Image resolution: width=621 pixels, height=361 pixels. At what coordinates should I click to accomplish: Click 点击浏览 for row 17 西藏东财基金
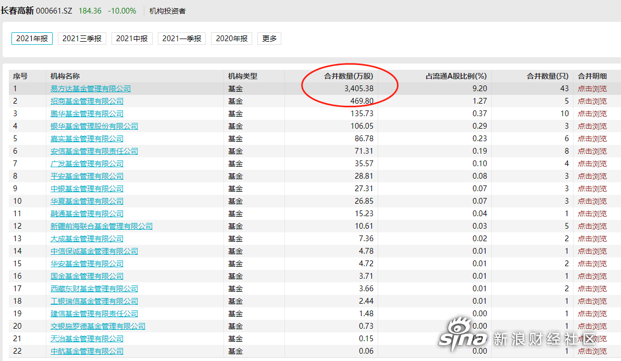pyautogui.click(x=592, y=289)
